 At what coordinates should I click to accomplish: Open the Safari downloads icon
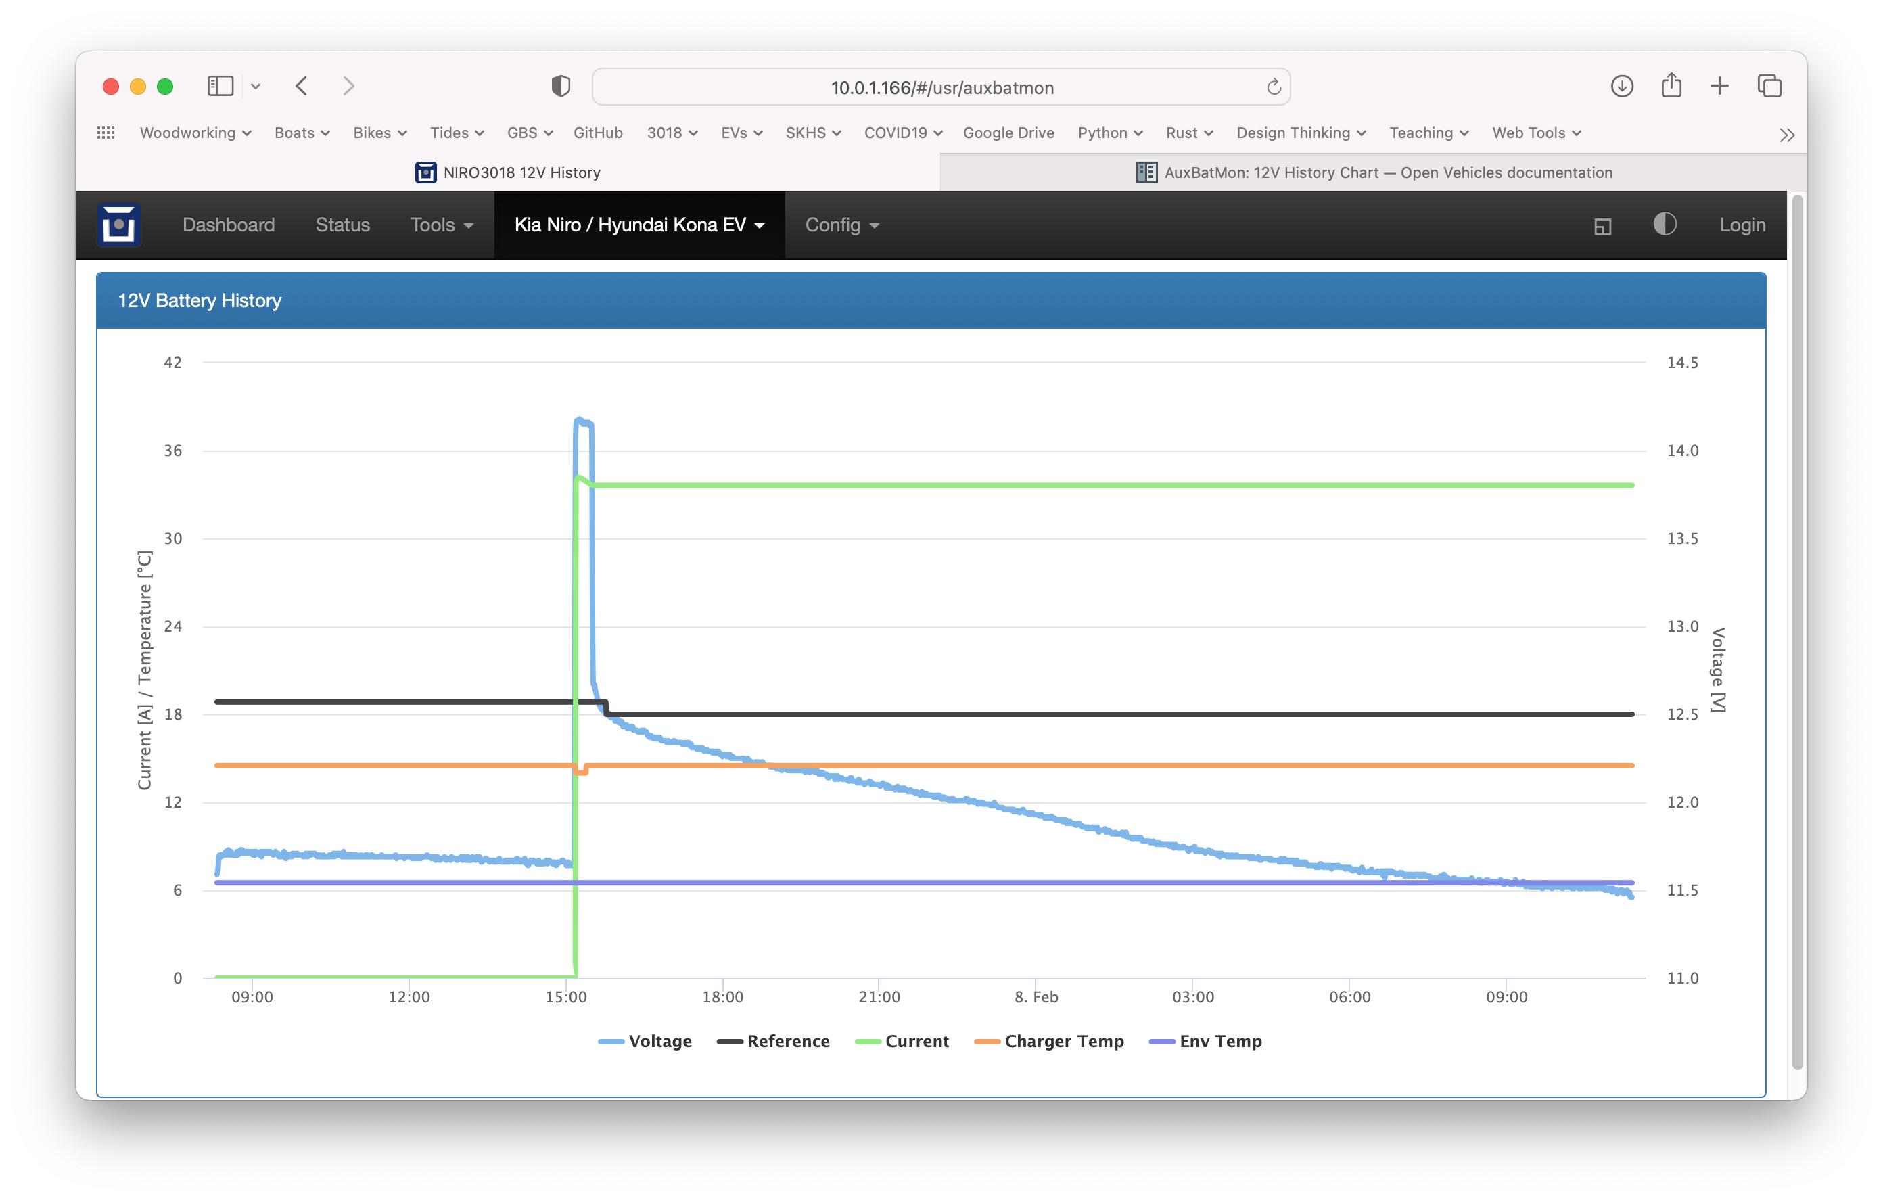(1622, 86)
